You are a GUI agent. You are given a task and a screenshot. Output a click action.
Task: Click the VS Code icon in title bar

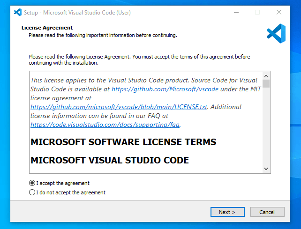coord(18,12)
